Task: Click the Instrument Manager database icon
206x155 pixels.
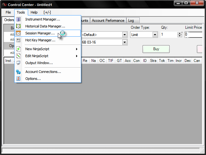Action: (18, 19)
